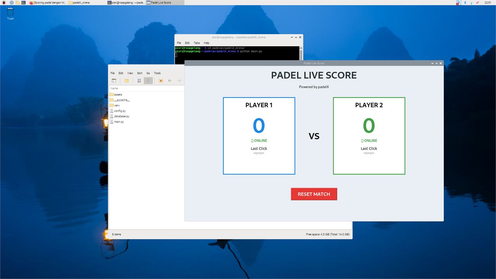Toggle the side pane icon in file manager toolbar
This screenshot has width=496, height=279.
pos(114,81)
